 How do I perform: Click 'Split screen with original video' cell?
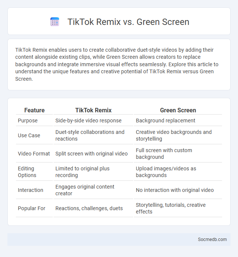[91, 154]
